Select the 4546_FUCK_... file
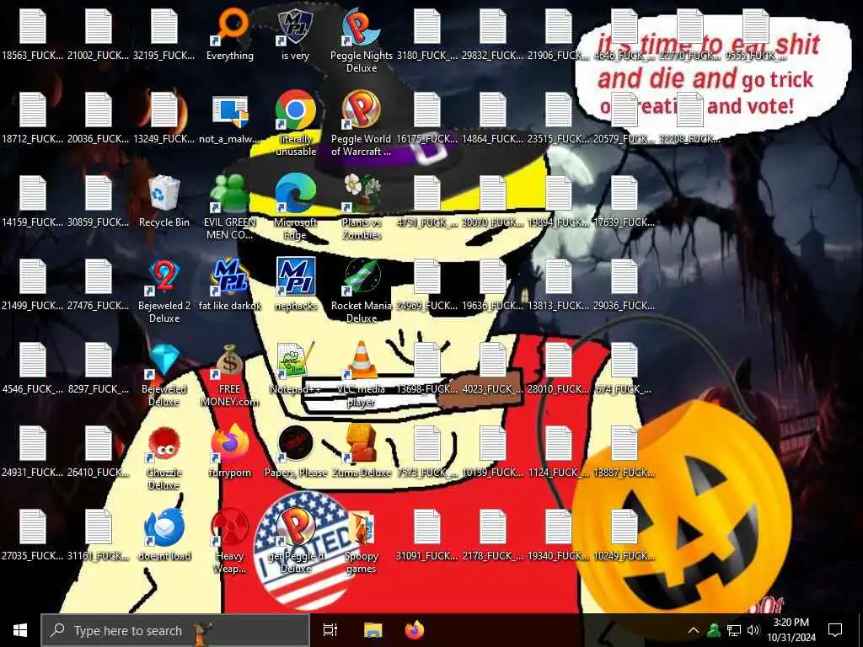The width and height of the screenshot is (863, 647). [x=33, y=369]
